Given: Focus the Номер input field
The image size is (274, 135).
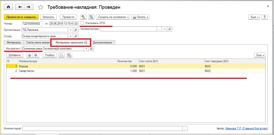Looking at the screenshot, I should (32, 23).
